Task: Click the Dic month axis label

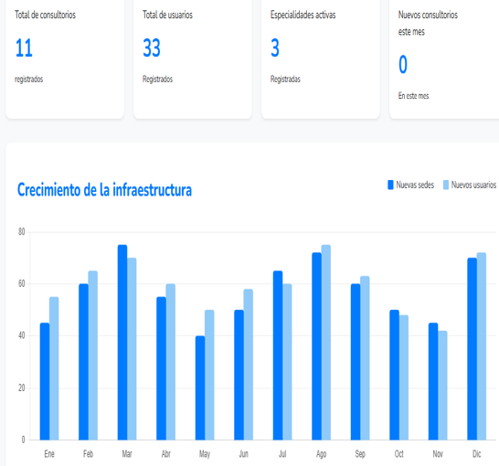Action: tap(477, 453)
